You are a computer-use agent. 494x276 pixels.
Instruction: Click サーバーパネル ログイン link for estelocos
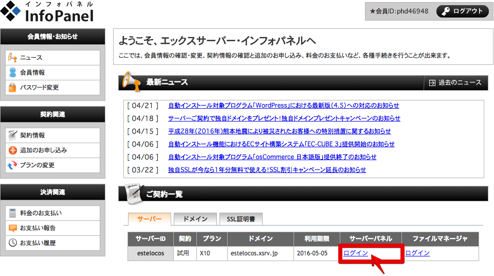pyautogui.click(x=356, y=253)
